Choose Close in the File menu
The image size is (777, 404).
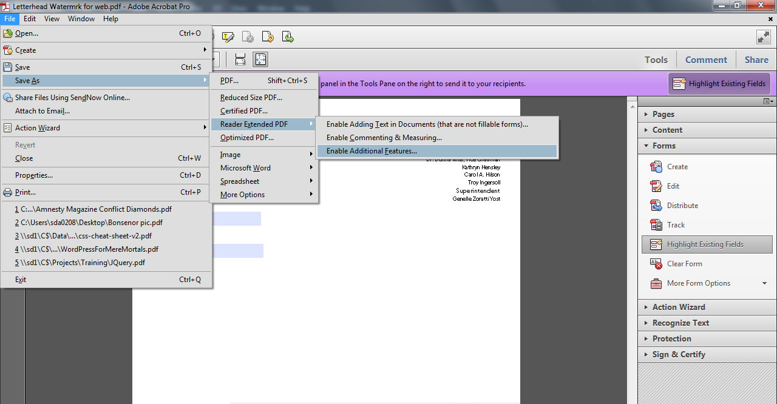pos(106,158)
